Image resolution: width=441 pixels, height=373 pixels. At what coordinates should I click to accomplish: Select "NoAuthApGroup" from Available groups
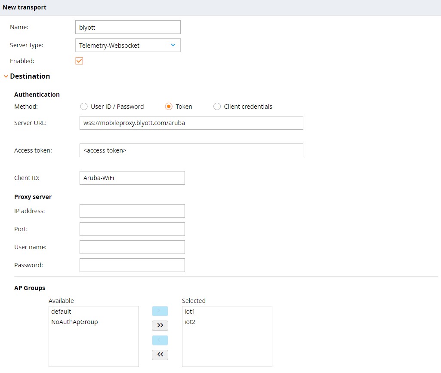click(x=74, y=321)
